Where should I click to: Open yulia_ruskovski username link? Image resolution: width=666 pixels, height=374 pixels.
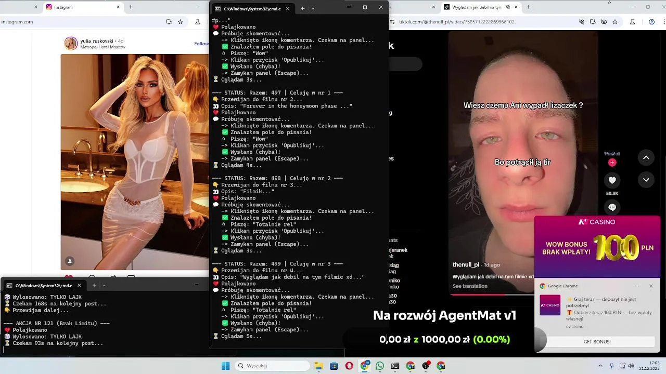(97, 41)
